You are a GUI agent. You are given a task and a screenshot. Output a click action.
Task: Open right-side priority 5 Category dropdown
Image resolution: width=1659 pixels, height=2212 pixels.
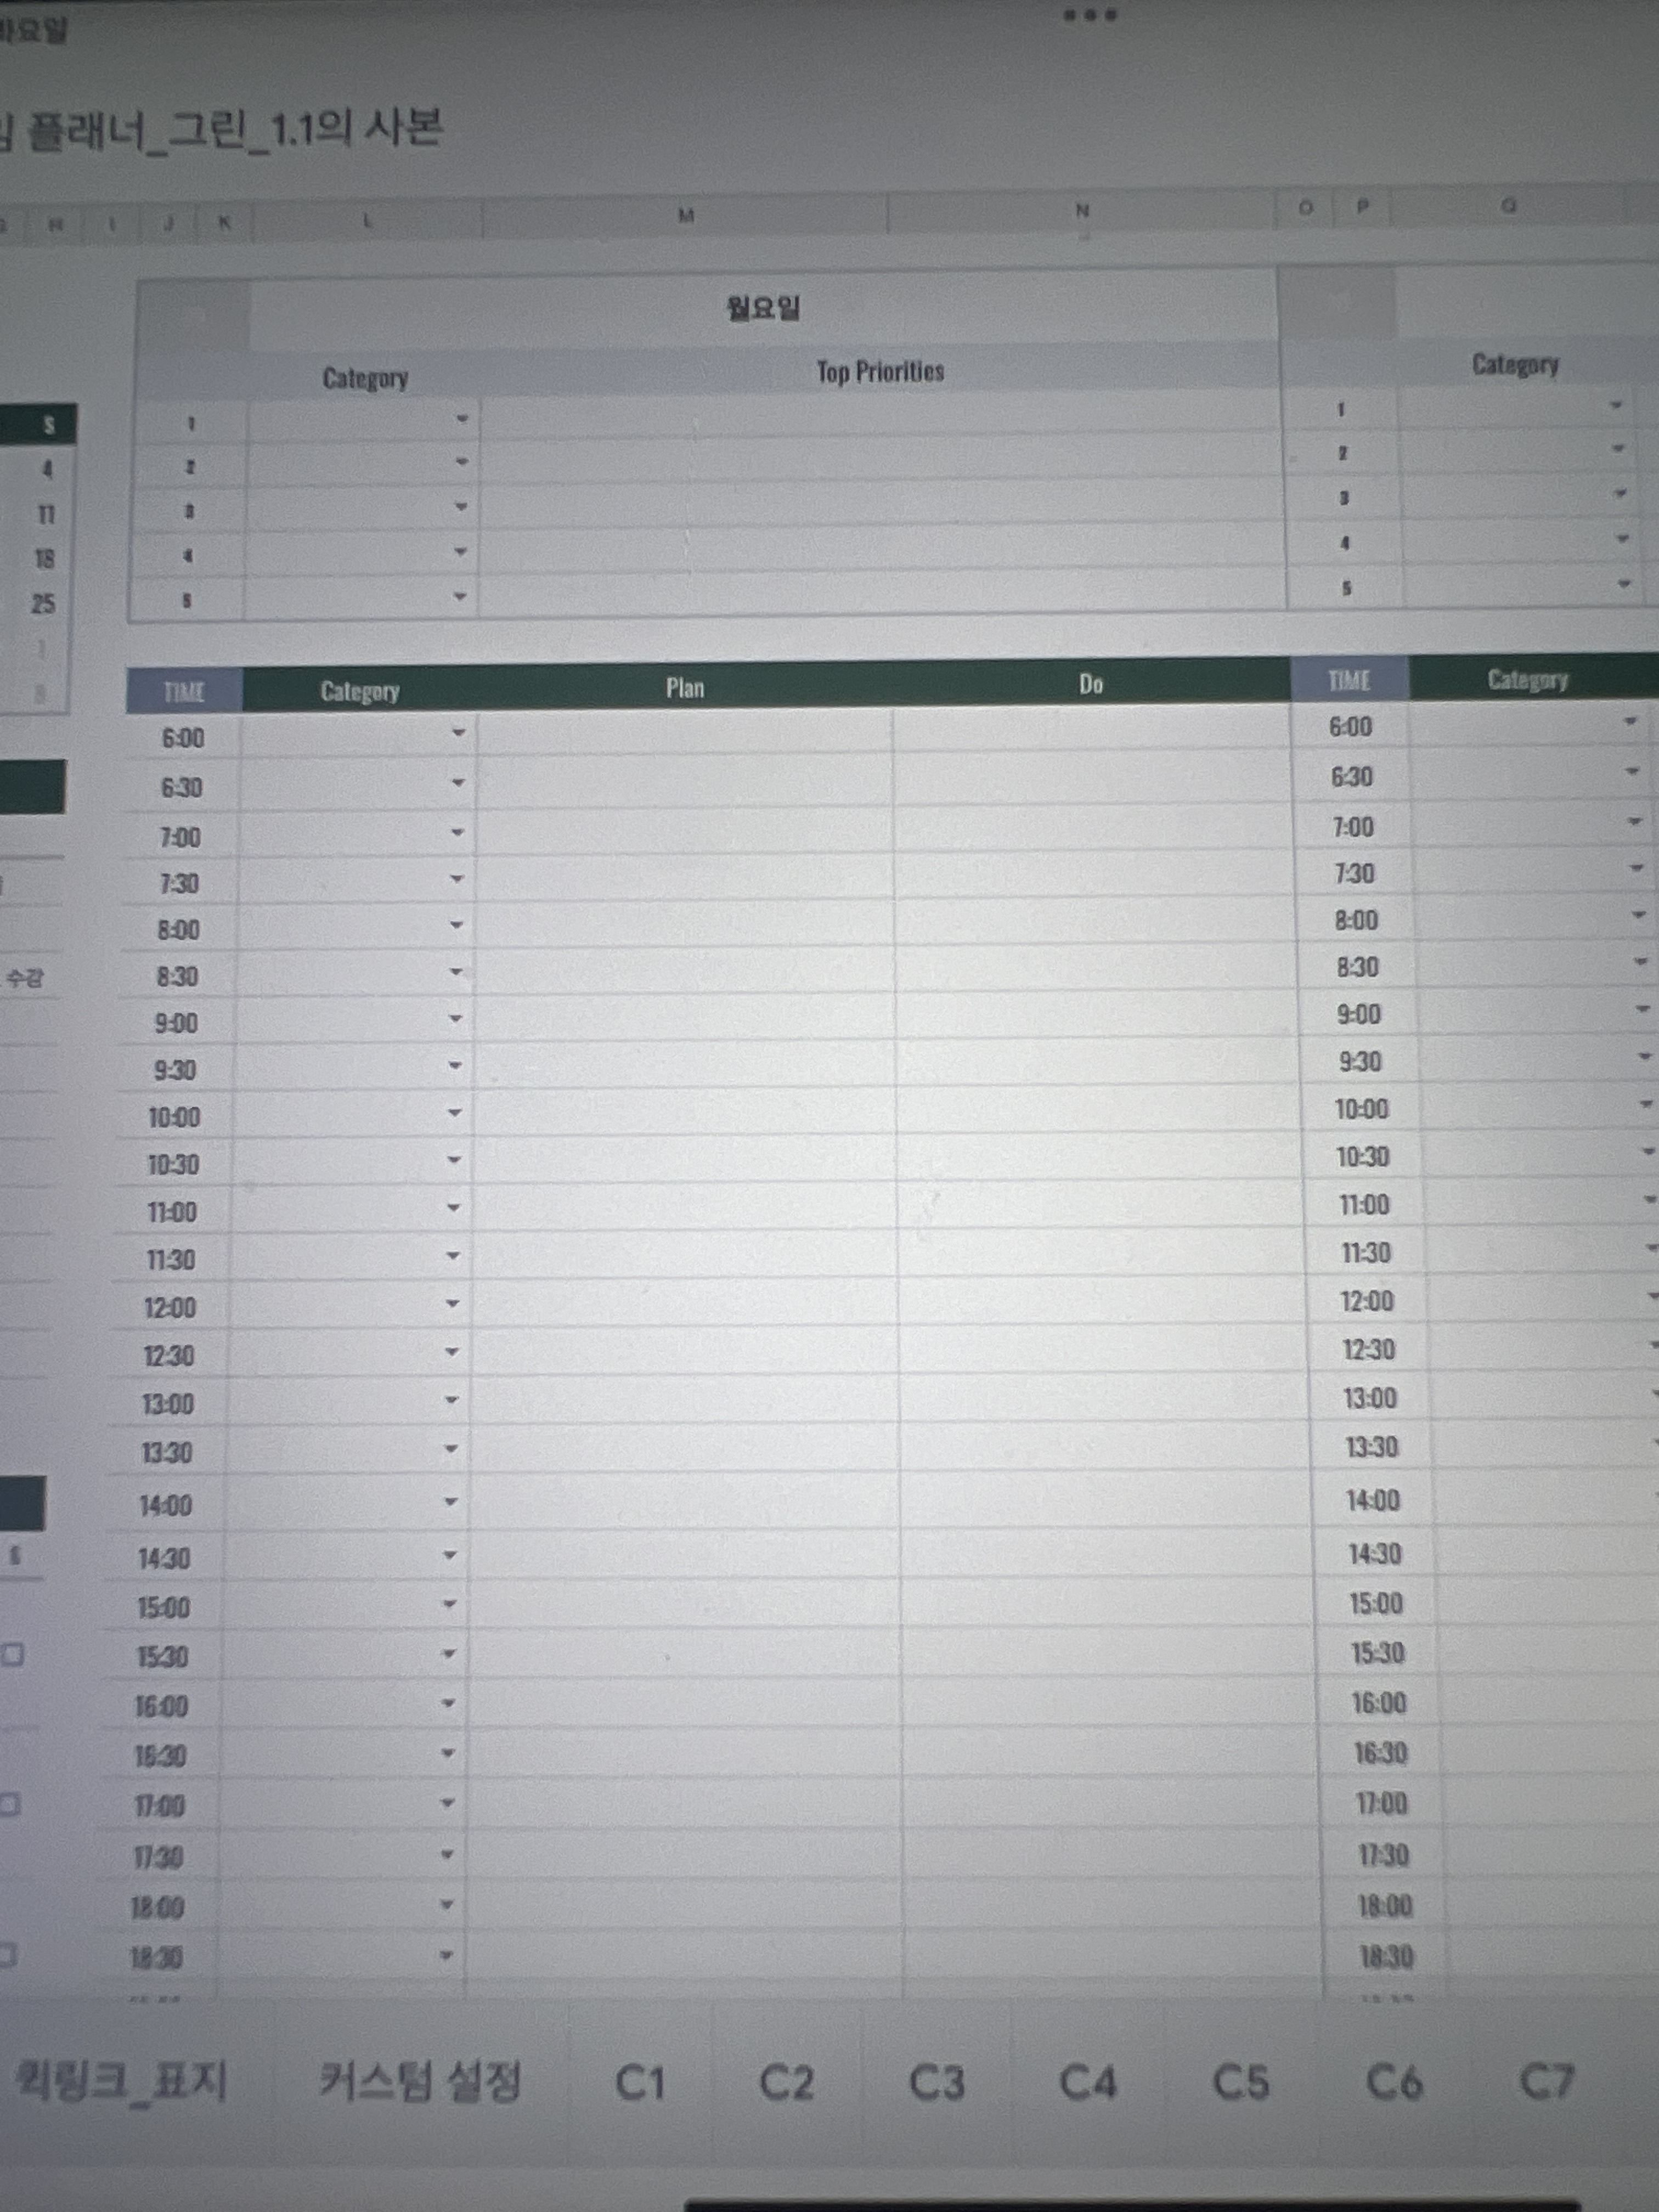1624,584
